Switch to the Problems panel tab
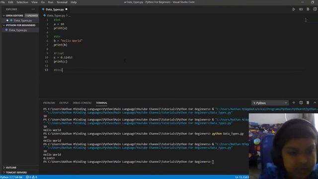This screenshot has height=179, width=318. pyautogui.click(x=49, y=103)
